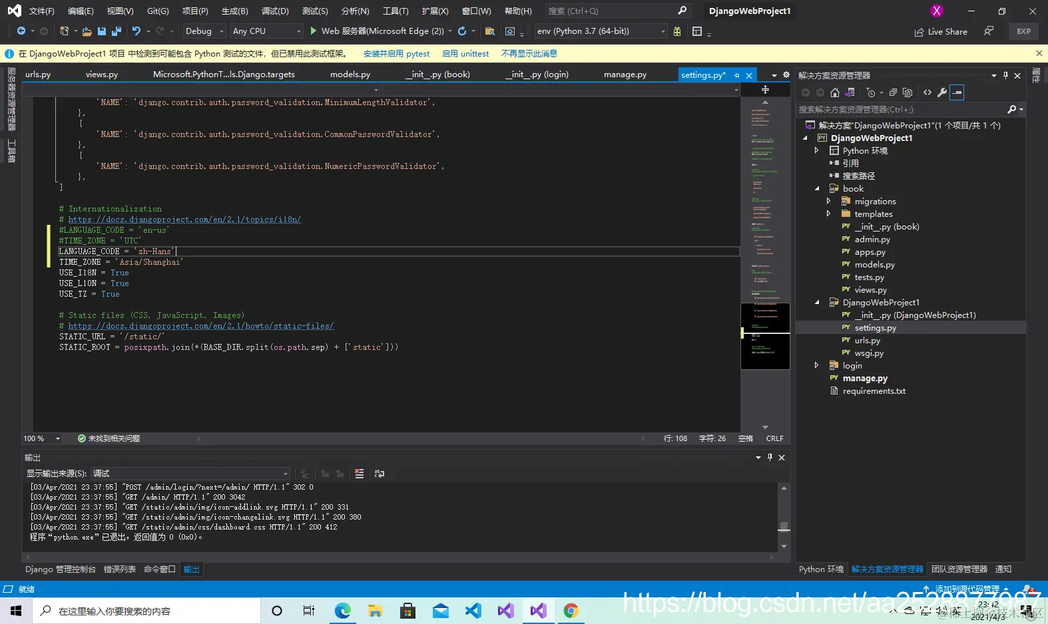Toggle Show All Files in Solution Explorer

tap(908, 92)
